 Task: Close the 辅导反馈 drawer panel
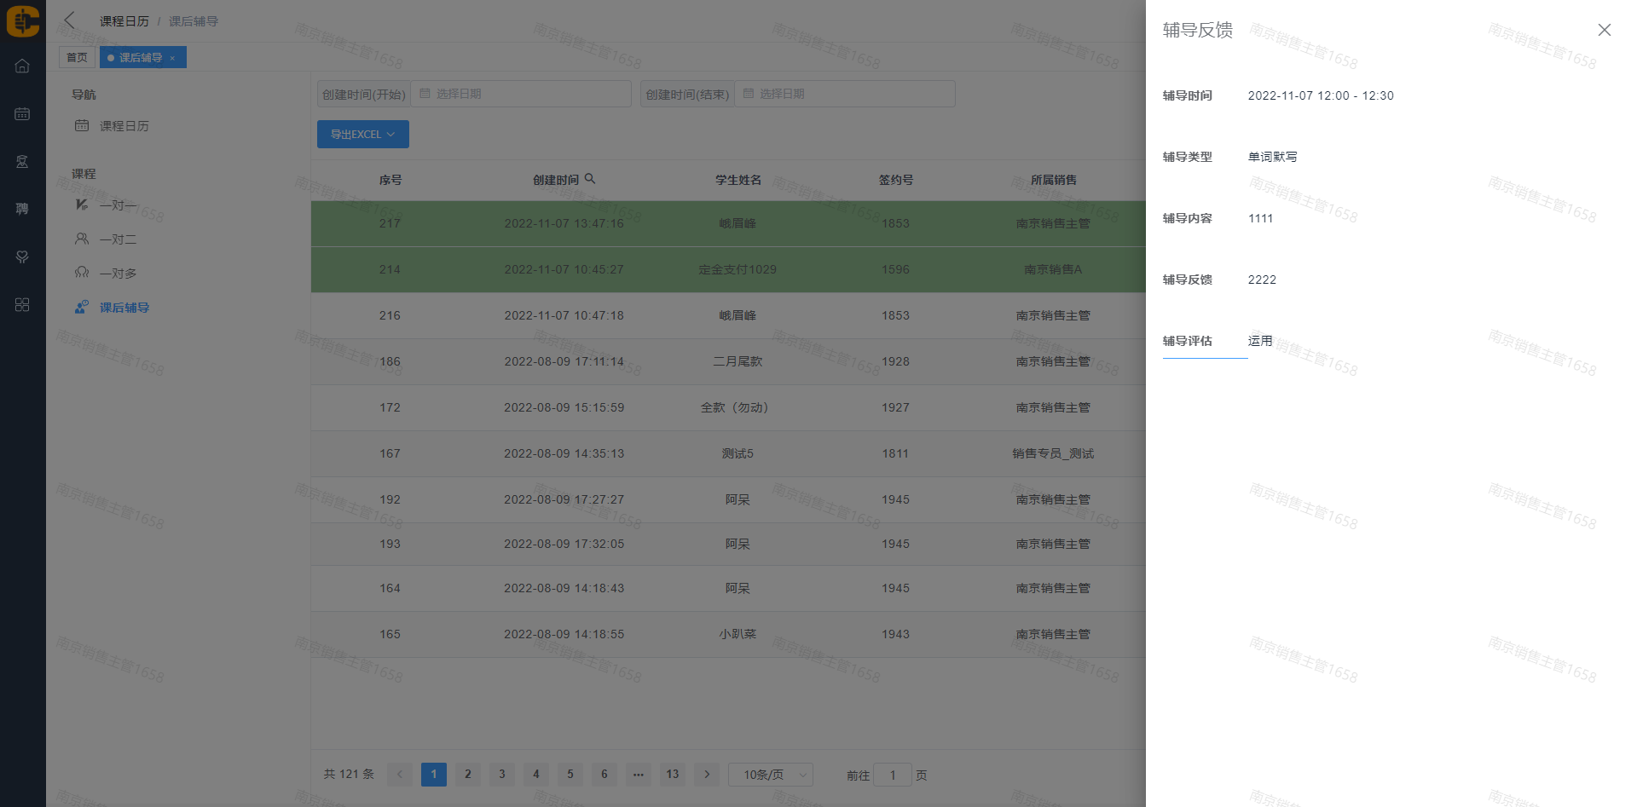click(1604, 30)
